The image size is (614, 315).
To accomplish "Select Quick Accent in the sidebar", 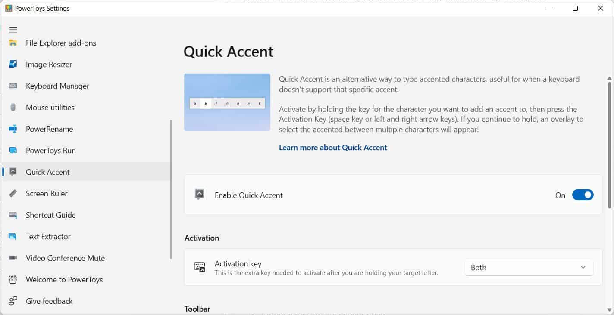I will tap(47, 172).
